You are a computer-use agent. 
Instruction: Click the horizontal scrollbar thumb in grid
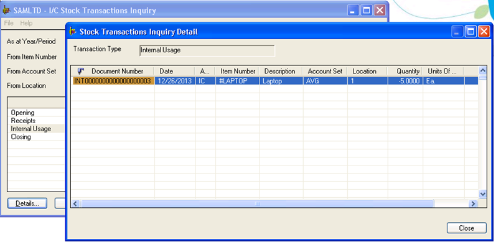point(257,203)
